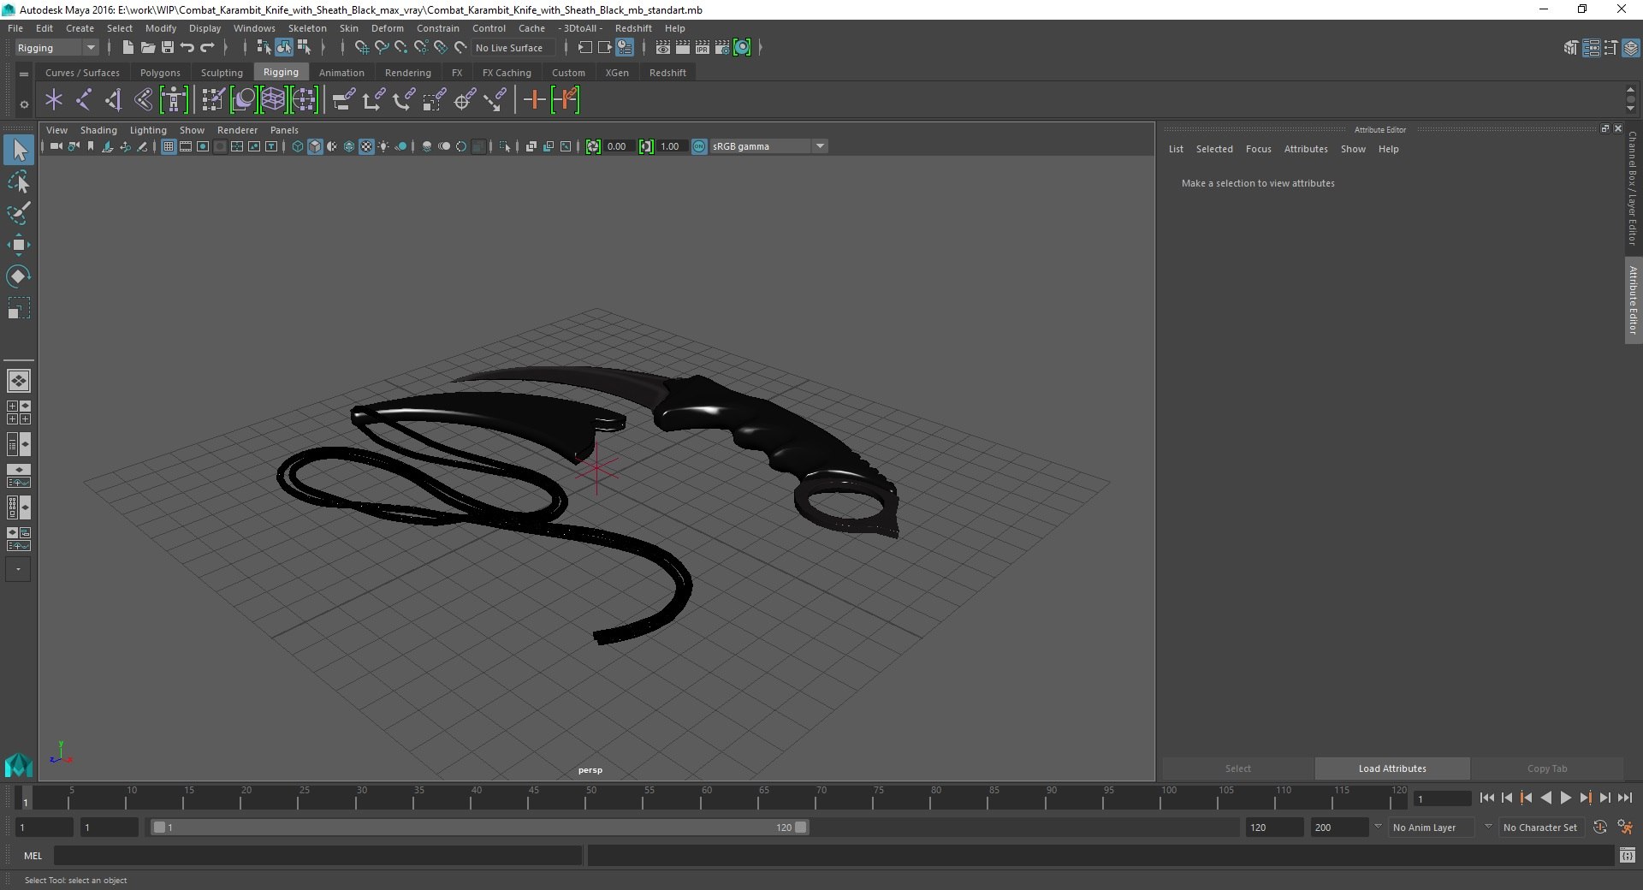Image resolution: width=1643 pixels, height=890 pixels.
Task: Click the Open Scene folder icon
Action: [x=147, y=48]
